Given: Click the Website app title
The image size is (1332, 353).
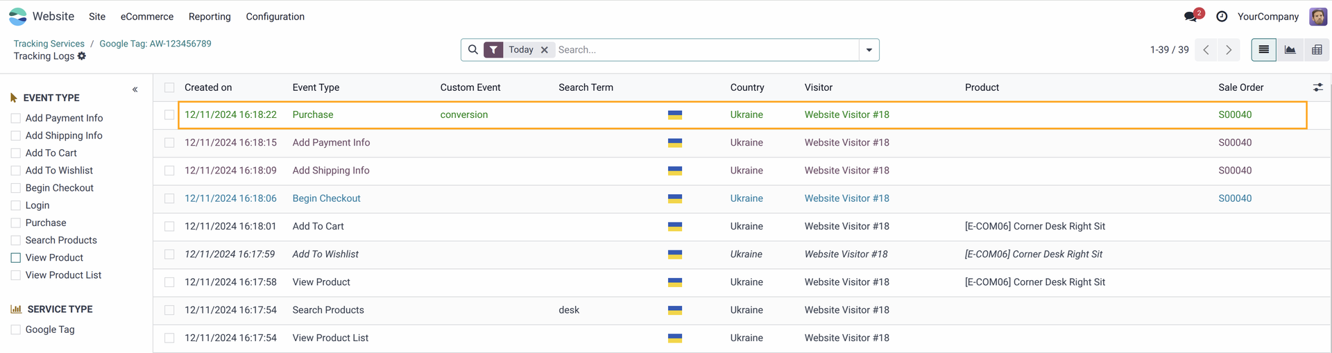Looking at the screenshot, I should (x=53, y=17).
